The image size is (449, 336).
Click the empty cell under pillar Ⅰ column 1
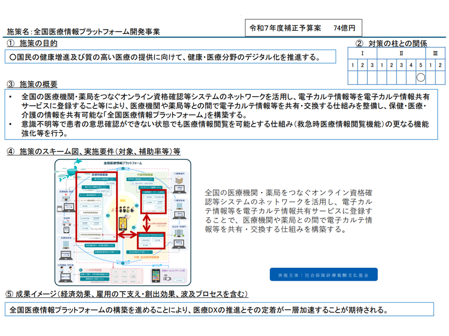(x=354, y=77)
